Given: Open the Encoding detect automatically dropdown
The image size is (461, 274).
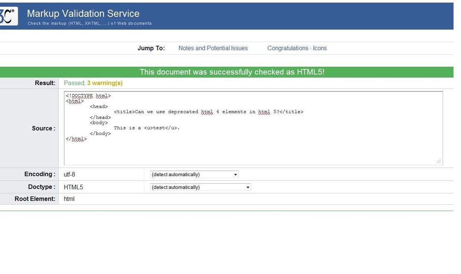Looking at the screenshot, I should coord(194,174).
